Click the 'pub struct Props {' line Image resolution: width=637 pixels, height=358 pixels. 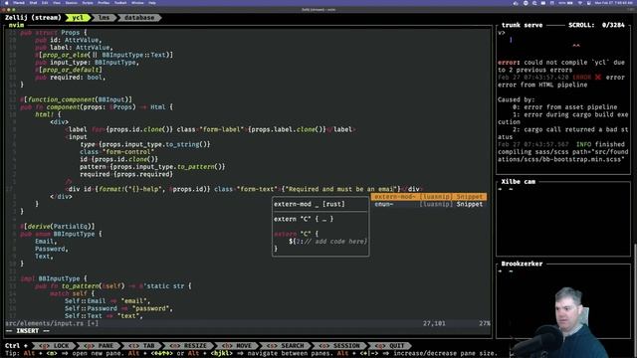[54, 33]
